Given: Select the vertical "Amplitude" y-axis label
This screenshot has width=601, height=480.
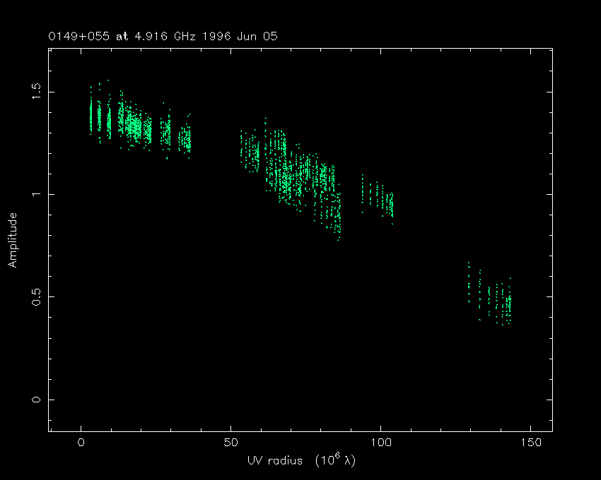Looking at the screenshot, I should tap(12, 240).
